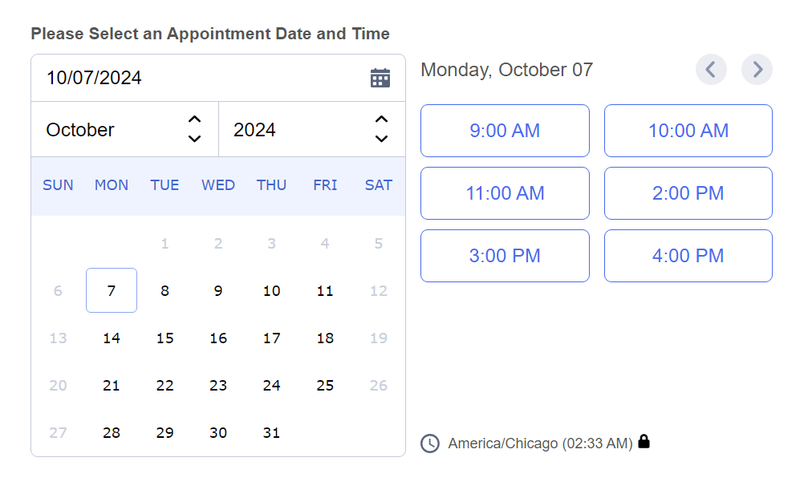804x494 pixels.
Task: Click the America/Chicago timezone label
Action: (540, 443)
